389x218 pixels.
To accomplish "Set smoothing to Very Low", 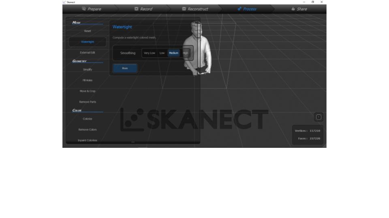I will tap(150, 53).
